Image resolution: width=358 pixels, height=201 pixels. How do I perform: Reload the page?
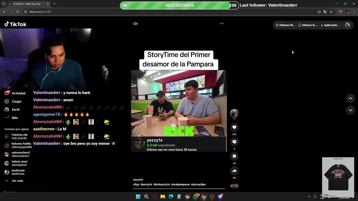point(17,12)
